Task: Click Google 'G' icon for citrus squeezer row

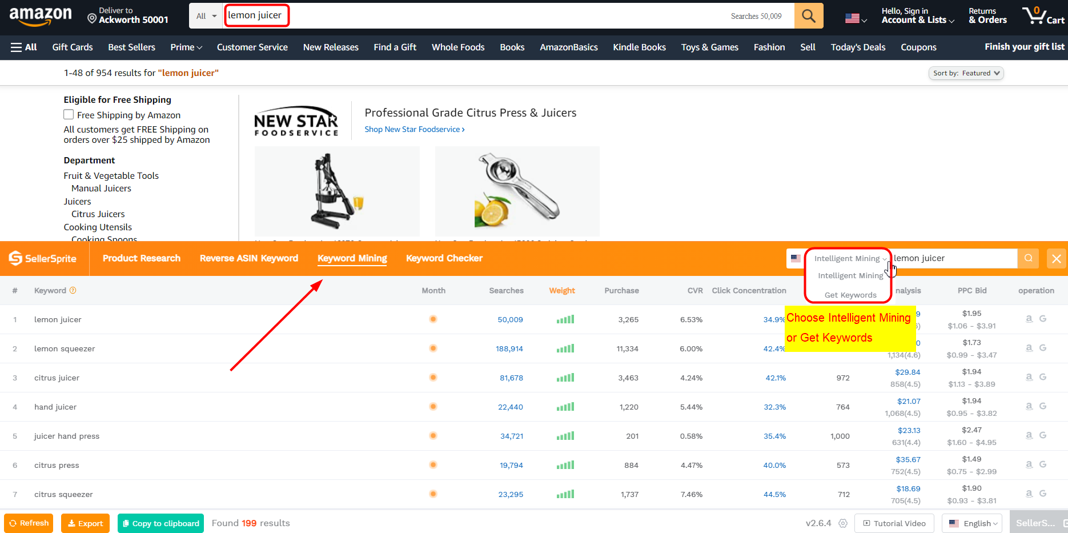Action: (x=1043, y=494)
